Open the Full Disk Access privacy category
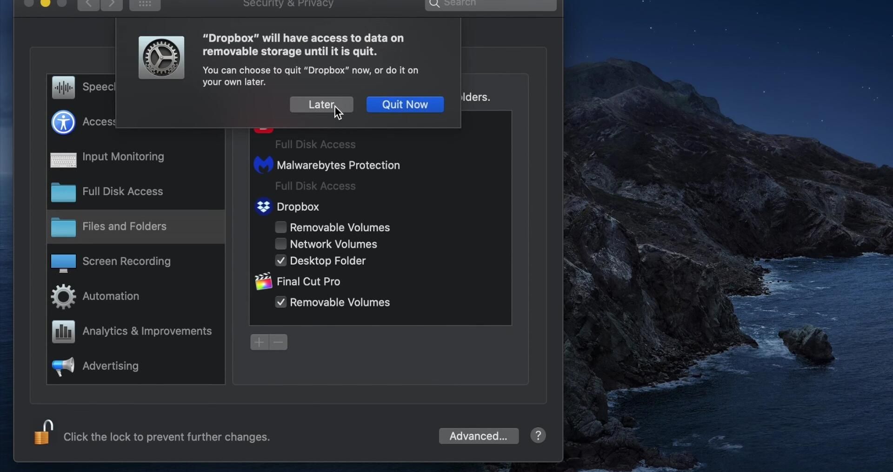Image resolution: width=893 pixels, height=472 pixels. (x=136, y=192)
